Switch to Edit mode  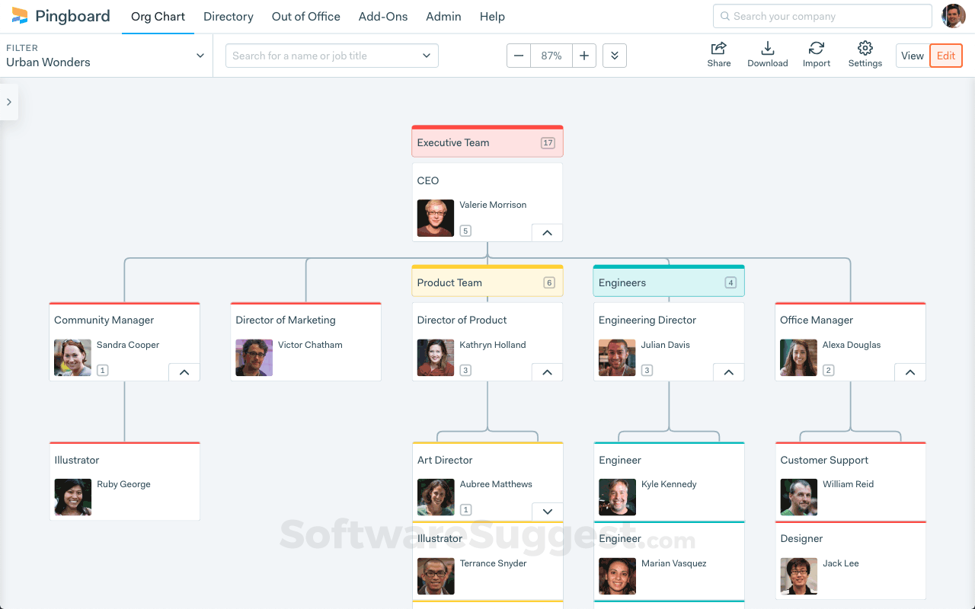coord(946,56)
